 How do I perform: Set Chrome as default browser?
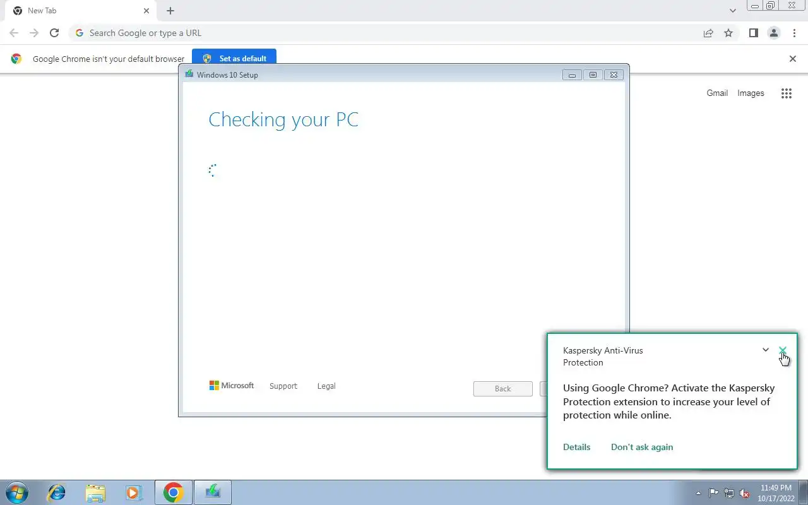234,59
